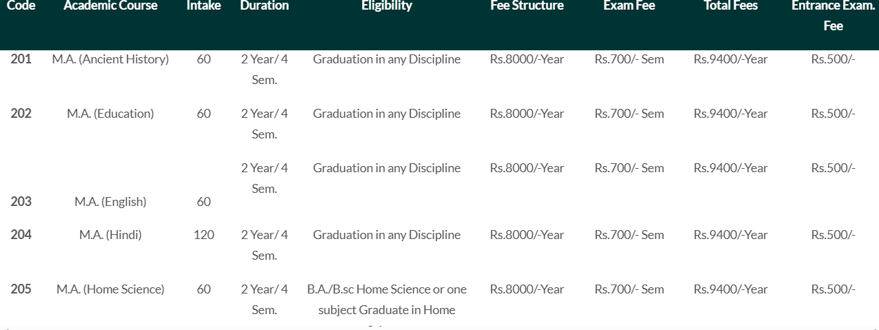Image resolution: width=879 pixels, height=330 pixels.
Task: Click the Home Science eligibility text
Action: [387, 300]
